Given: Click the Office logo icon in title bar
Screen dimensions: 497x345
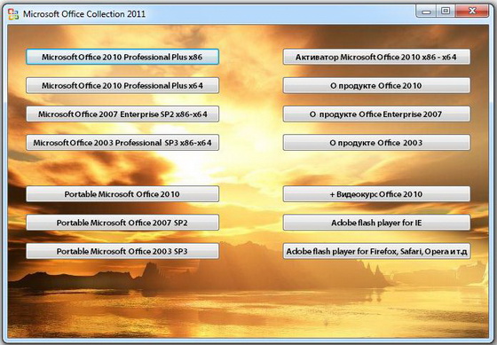Looking at the screenshot, I should point(13,14).
